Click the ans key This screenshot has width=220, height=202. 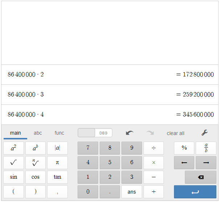point(132,192)
